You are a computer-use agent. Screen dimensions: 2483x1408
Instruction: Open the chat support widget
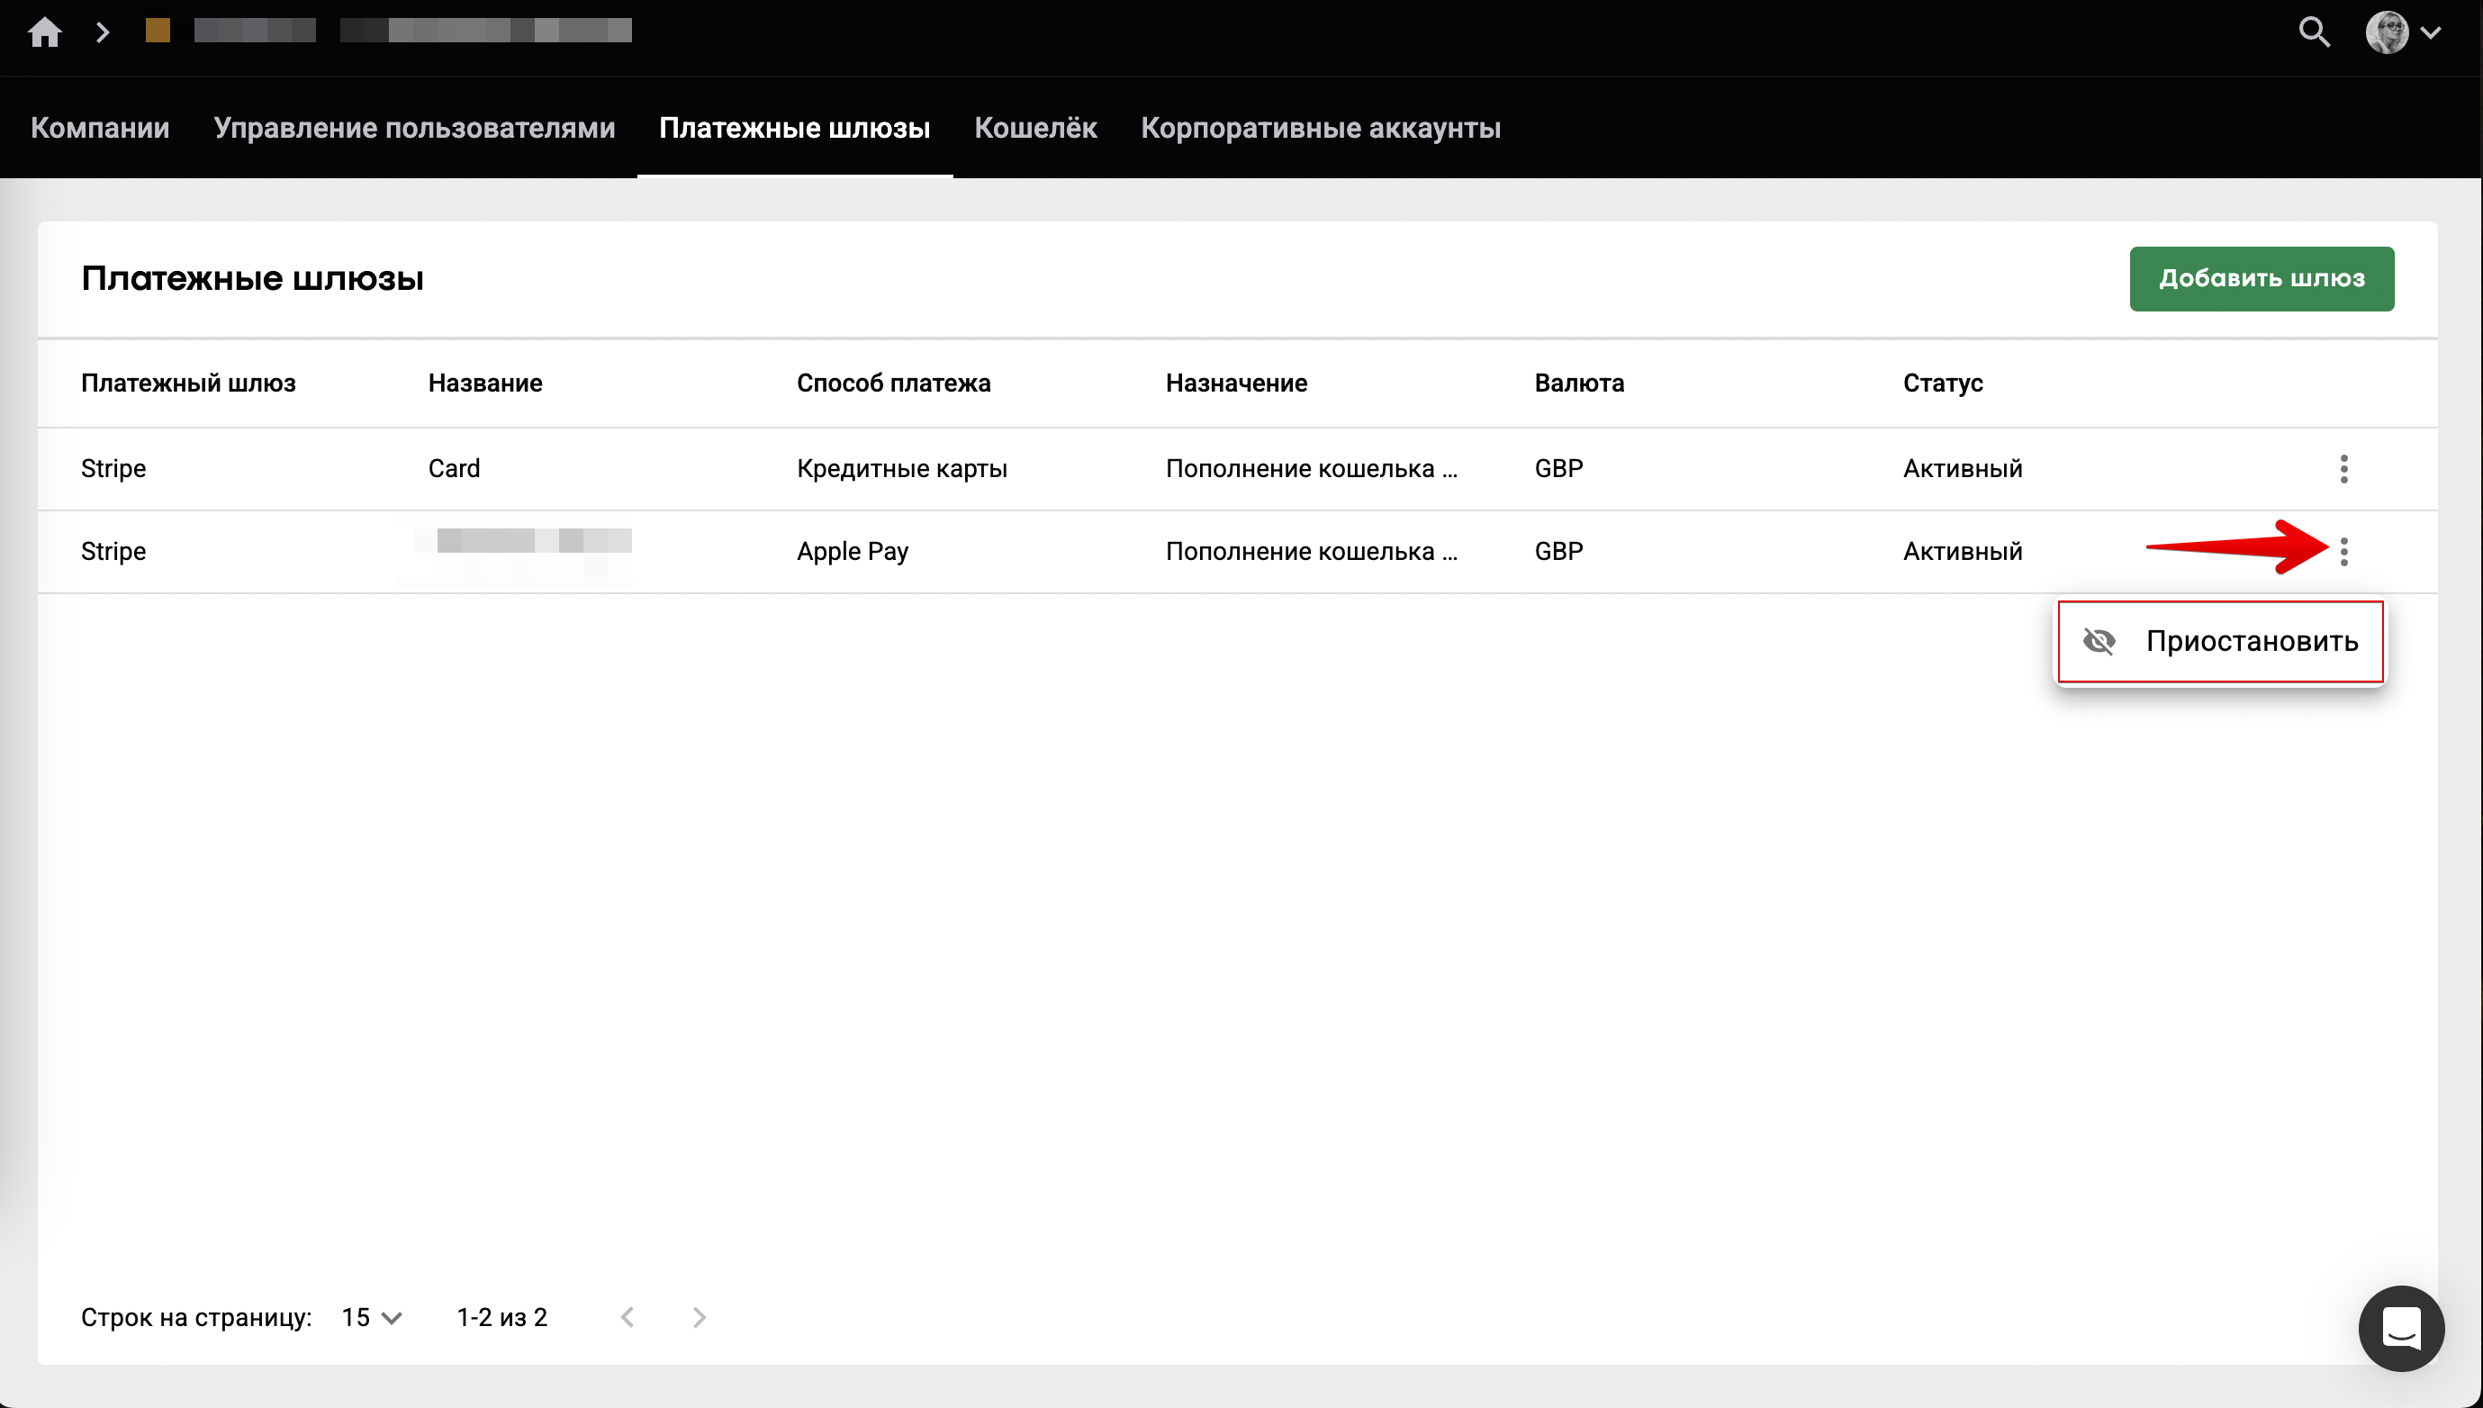pos(2401,1328)
